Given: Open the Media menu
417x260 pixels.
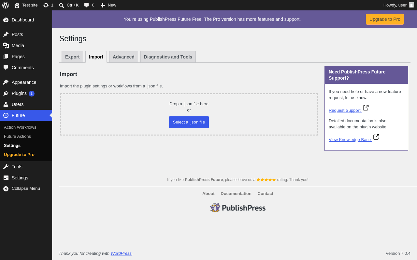Looking at the screenshot, I should [x=26, y=45].
